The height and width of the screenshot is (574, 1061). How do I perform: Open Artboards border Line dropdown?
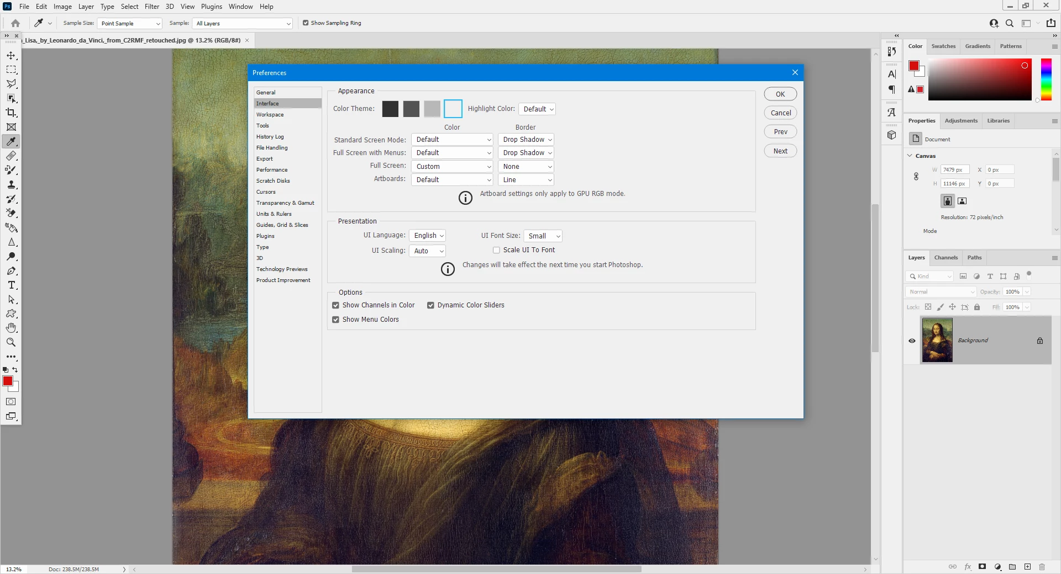point(526,180)
